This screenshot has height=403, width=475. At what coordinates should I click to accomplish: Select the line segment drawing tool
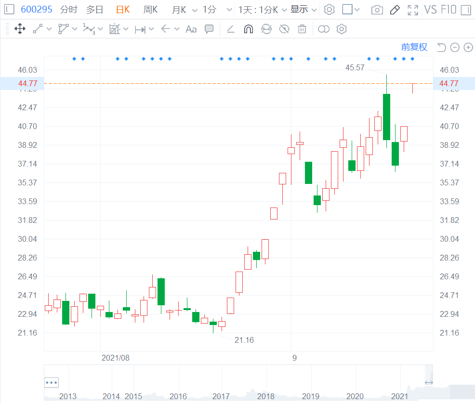click(38, 29)
